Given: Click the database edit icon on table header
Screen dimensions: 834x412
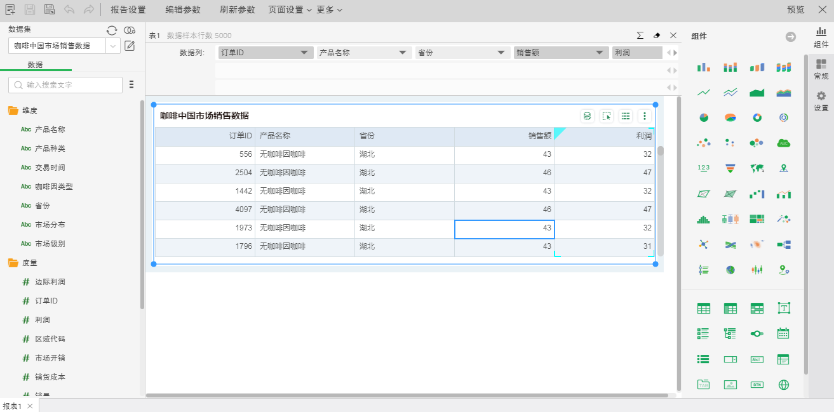Looking at the screenshot, I should pyautogui.click(x=588, y=116).
